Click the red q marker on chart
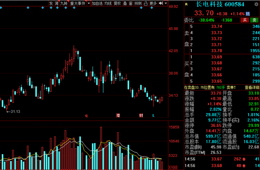 86,115
